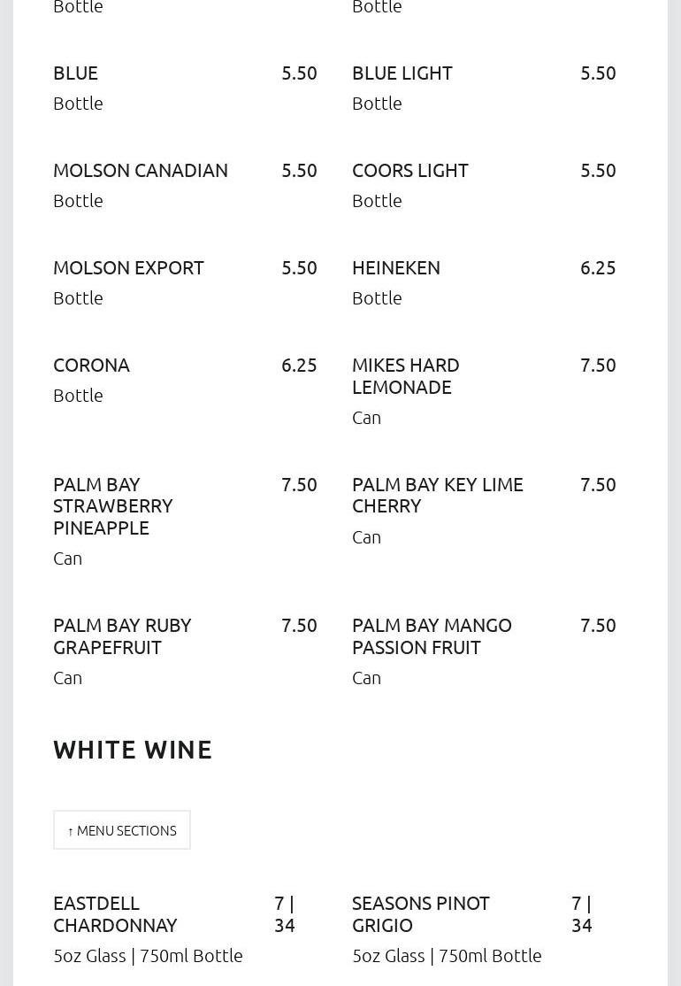Select Palm Bay Ruby Grapefruit item
681x986 pixels.
[x=122, y=636]
